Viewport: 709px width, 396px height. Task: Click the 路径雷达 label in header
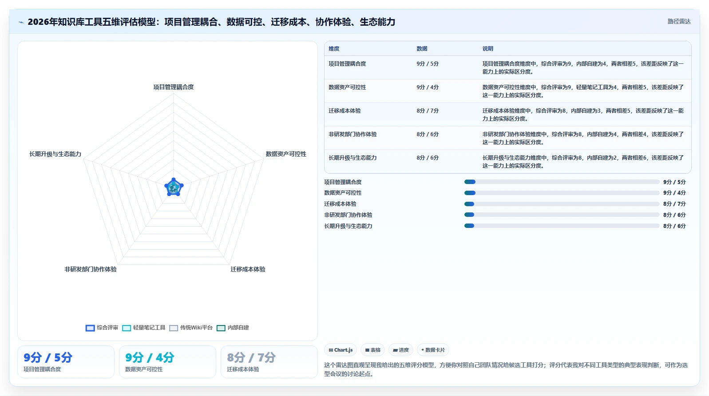(679, 21)
